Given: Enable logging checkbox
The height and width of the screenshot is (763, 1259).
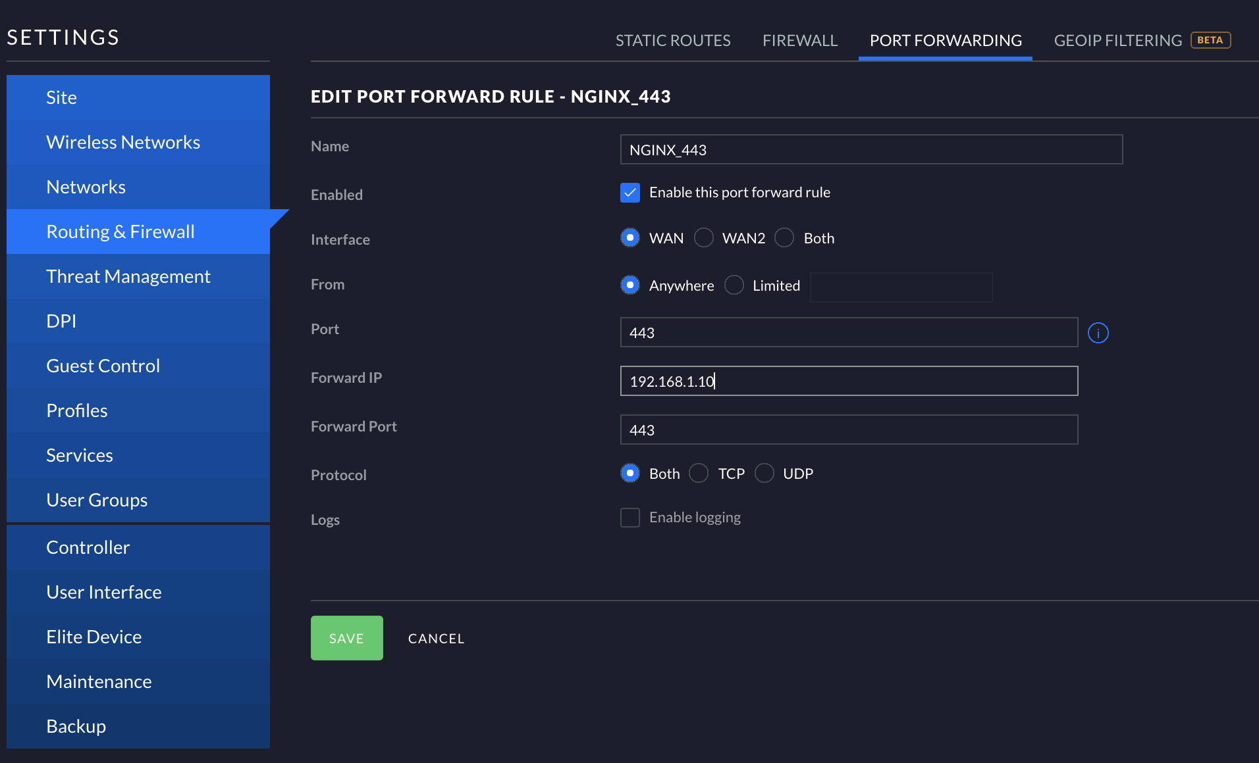Looking at the screenshot, I should click(630, 518).
